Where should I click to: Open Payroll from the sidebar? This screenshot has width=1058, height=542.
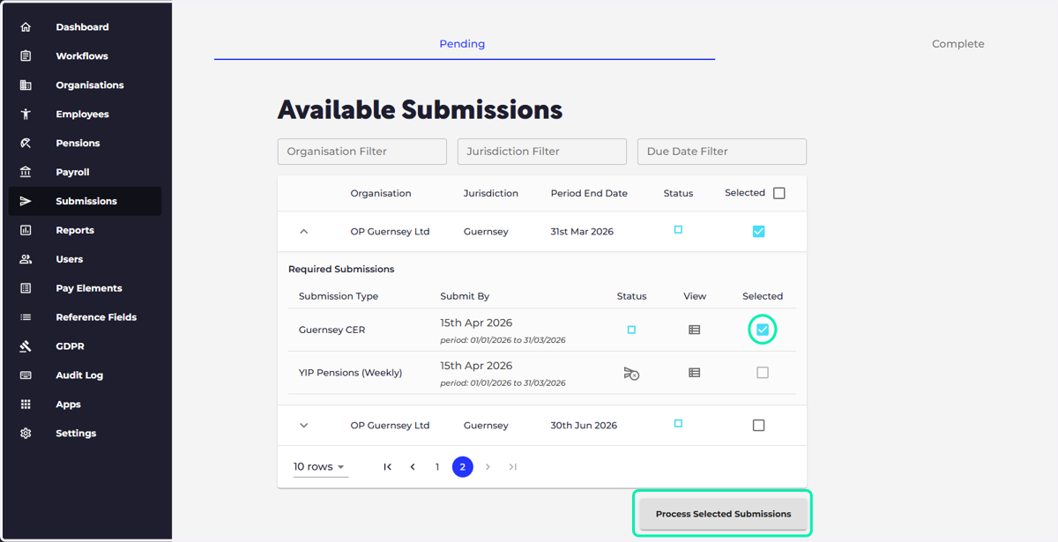coord(85,172)
